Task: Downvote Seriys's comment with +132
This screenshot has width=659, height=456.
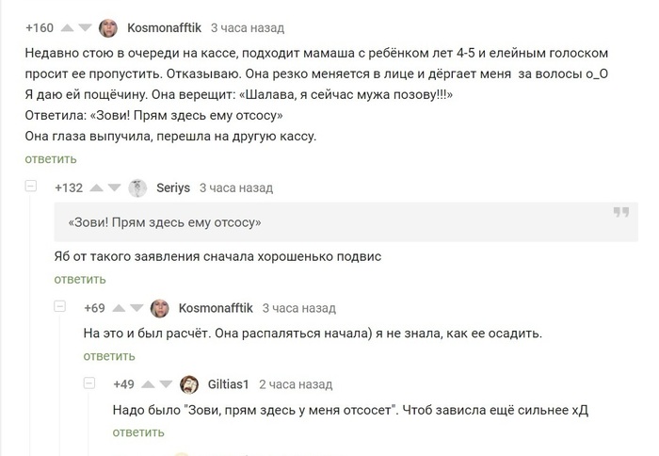Action: click(x=114, y=187)
